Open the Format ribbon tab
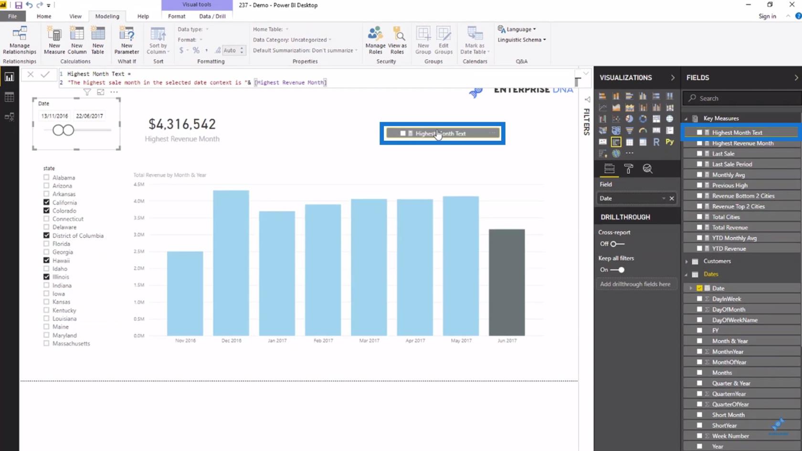The width and height of the screenshot is (802, 451). tap(177, 16)
